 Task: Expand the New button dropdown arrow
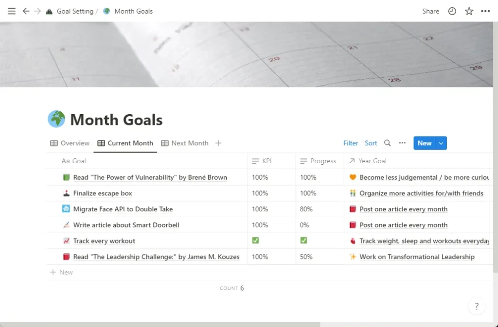click(441, 143)
